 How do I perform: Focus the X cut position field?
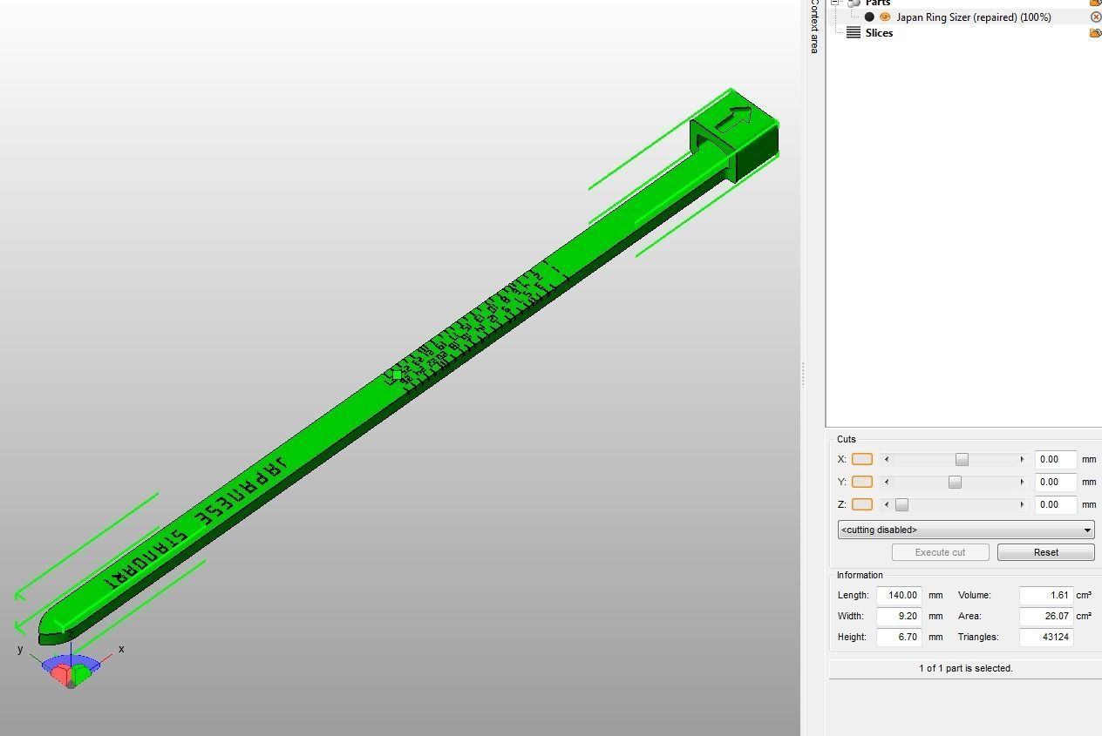point(1055,459)
